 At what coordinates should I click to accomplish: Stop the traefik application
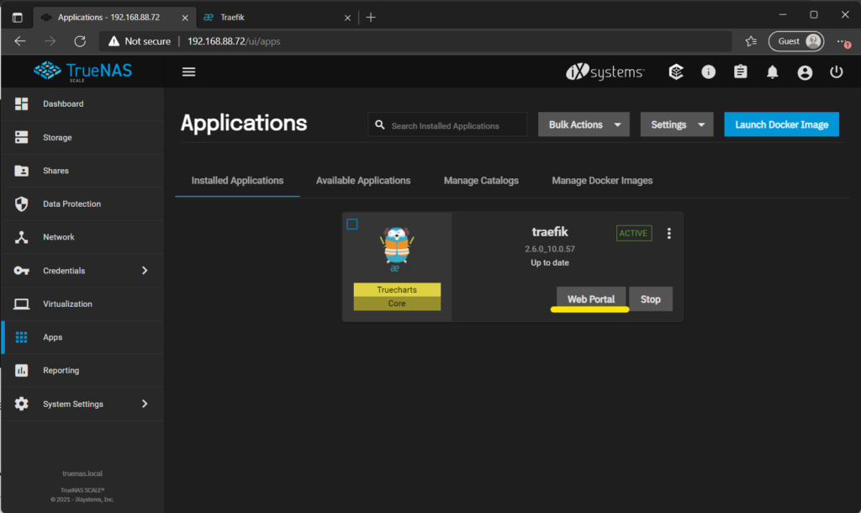coord(651,299)
